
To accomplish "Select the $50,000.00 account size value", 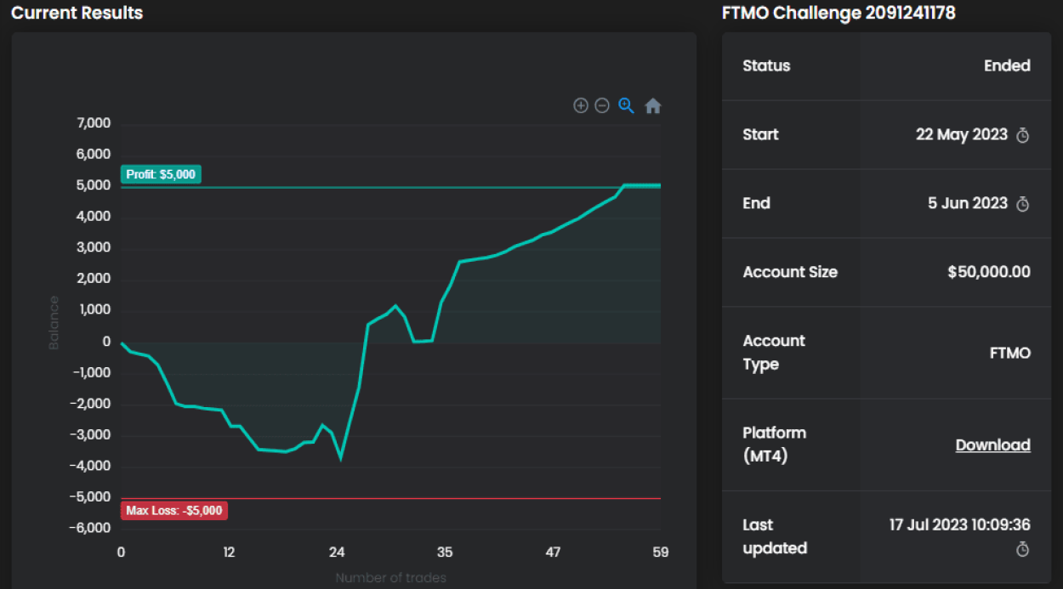I will [988, 272].
